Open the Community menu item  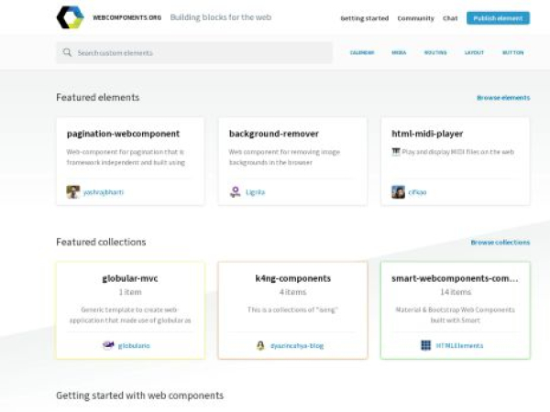[x=415, y=18]
